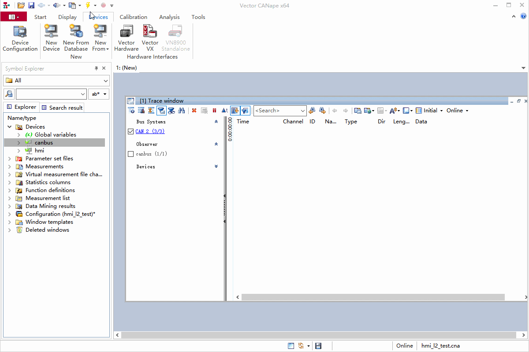The height and width of the screenshot is (352, 529).
Task: Open the Initial column layout dropdown
Action: (x=430, y=111)
